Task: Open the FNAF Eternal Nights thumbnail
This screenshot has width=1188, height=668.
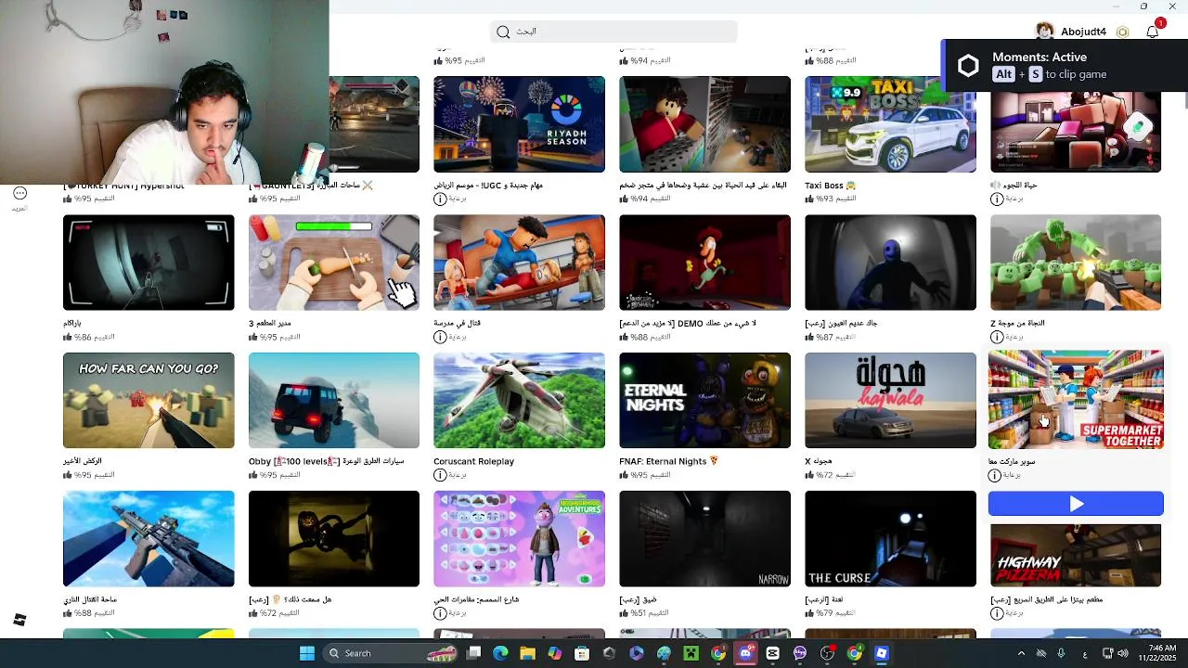Action: pyautogui.click(x=704, y=401)
